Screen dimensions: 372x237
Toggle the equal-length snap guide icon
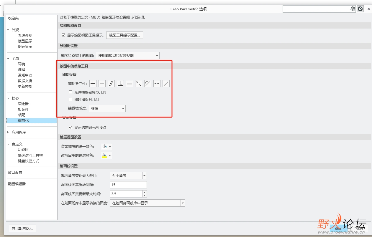[130, 84]
